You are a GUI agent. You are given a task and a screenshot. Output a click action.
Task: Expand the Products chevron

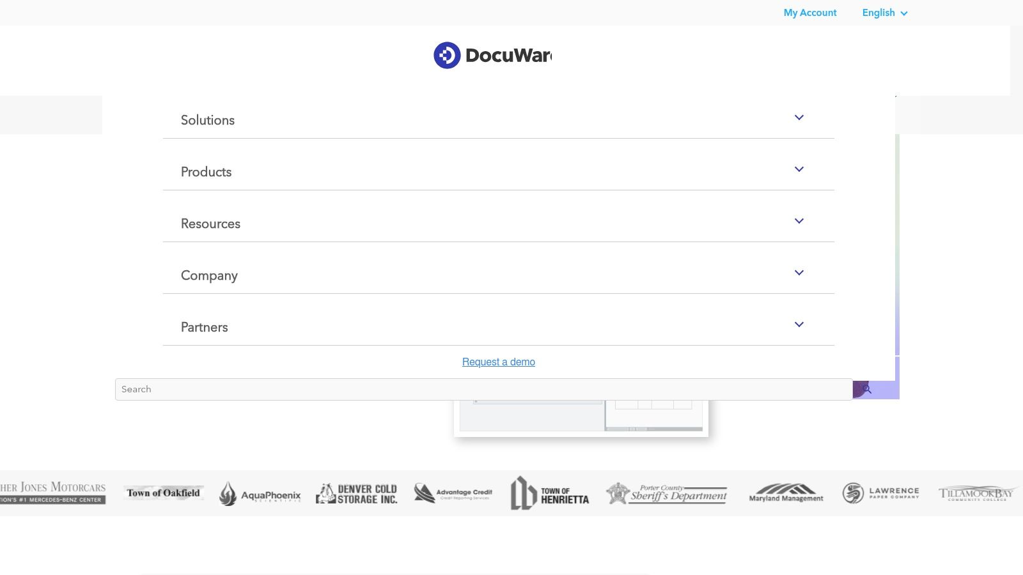(799, 169)
